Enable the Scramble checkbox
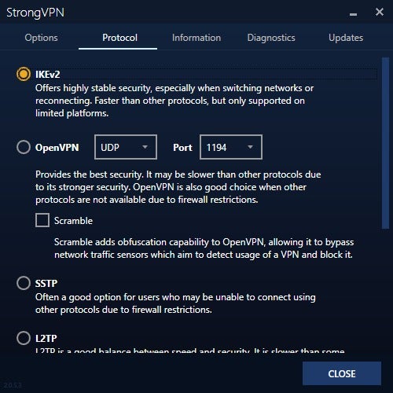393x393 pixels. [x=42, y=220]
